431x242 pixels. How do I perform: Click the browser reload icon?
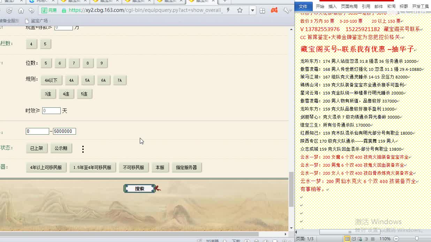[9, 10]
